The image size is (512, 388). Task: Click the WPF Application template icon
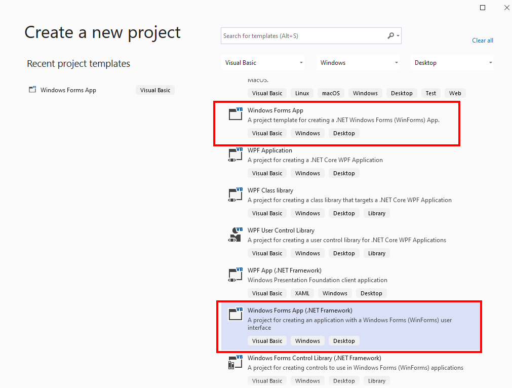tap(235, 154)
